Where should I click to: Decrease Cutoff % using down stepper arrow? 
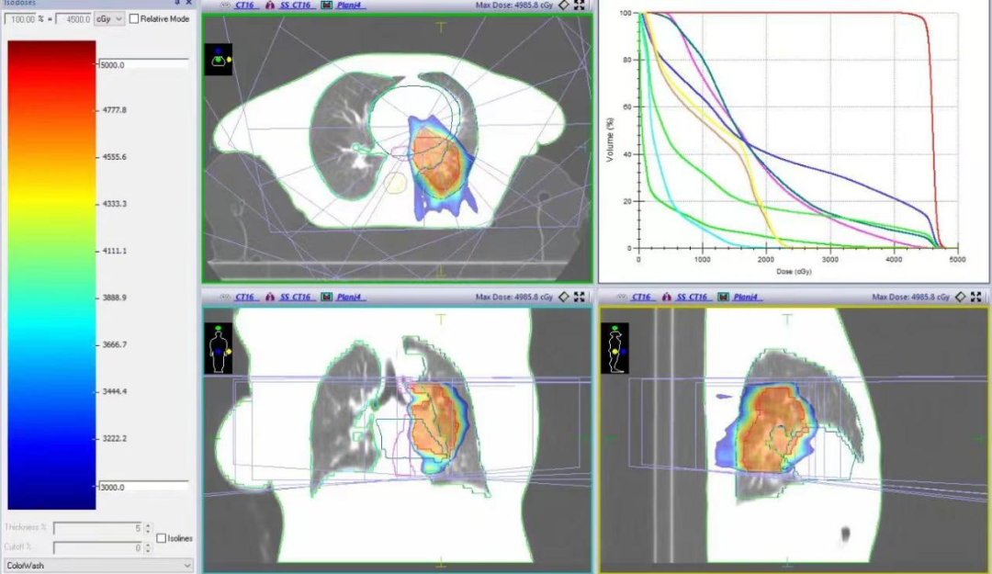(148, 551)
